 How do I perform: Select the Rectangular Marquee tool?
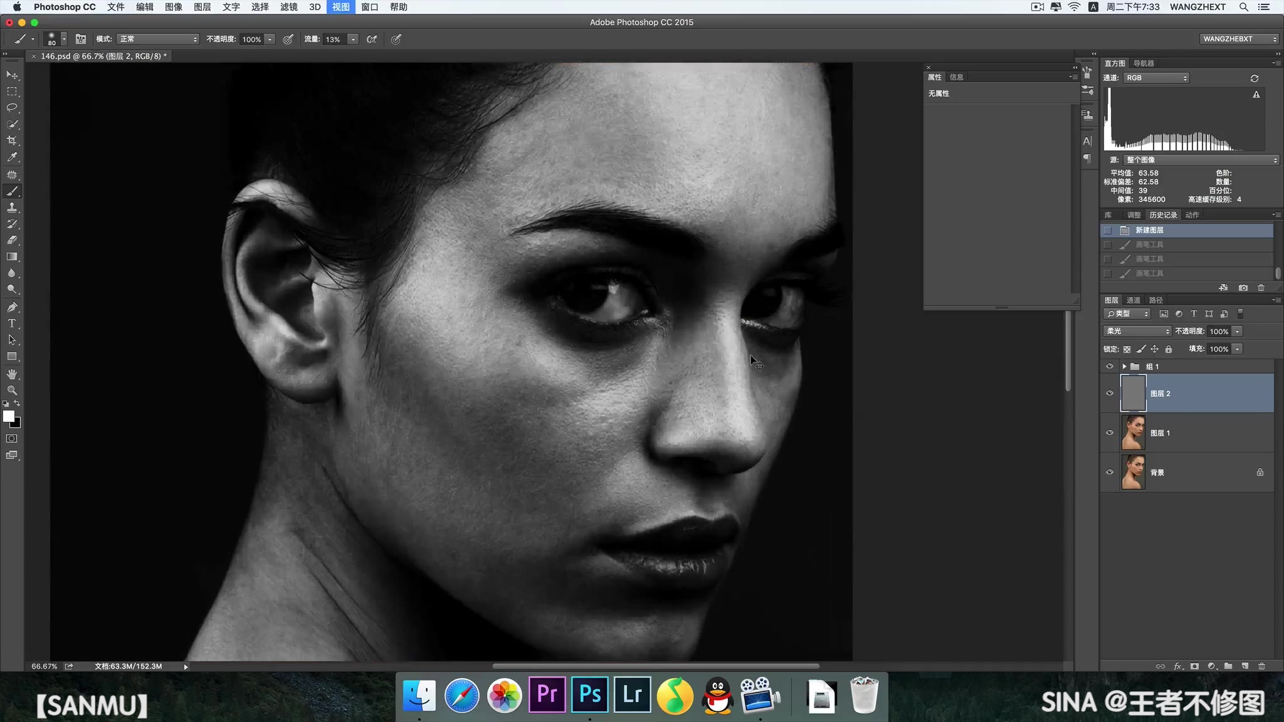coord(12,92)
